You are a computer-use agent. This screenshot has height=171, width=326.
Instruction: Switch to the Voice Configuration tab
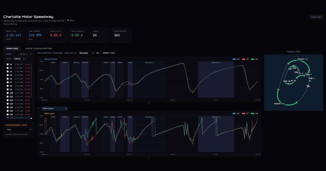(x=40, y=49)
